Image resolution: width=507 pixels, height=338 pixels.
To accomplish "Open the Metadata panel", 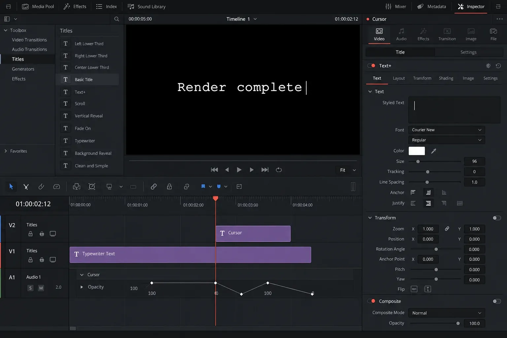I will pos(431,7).
